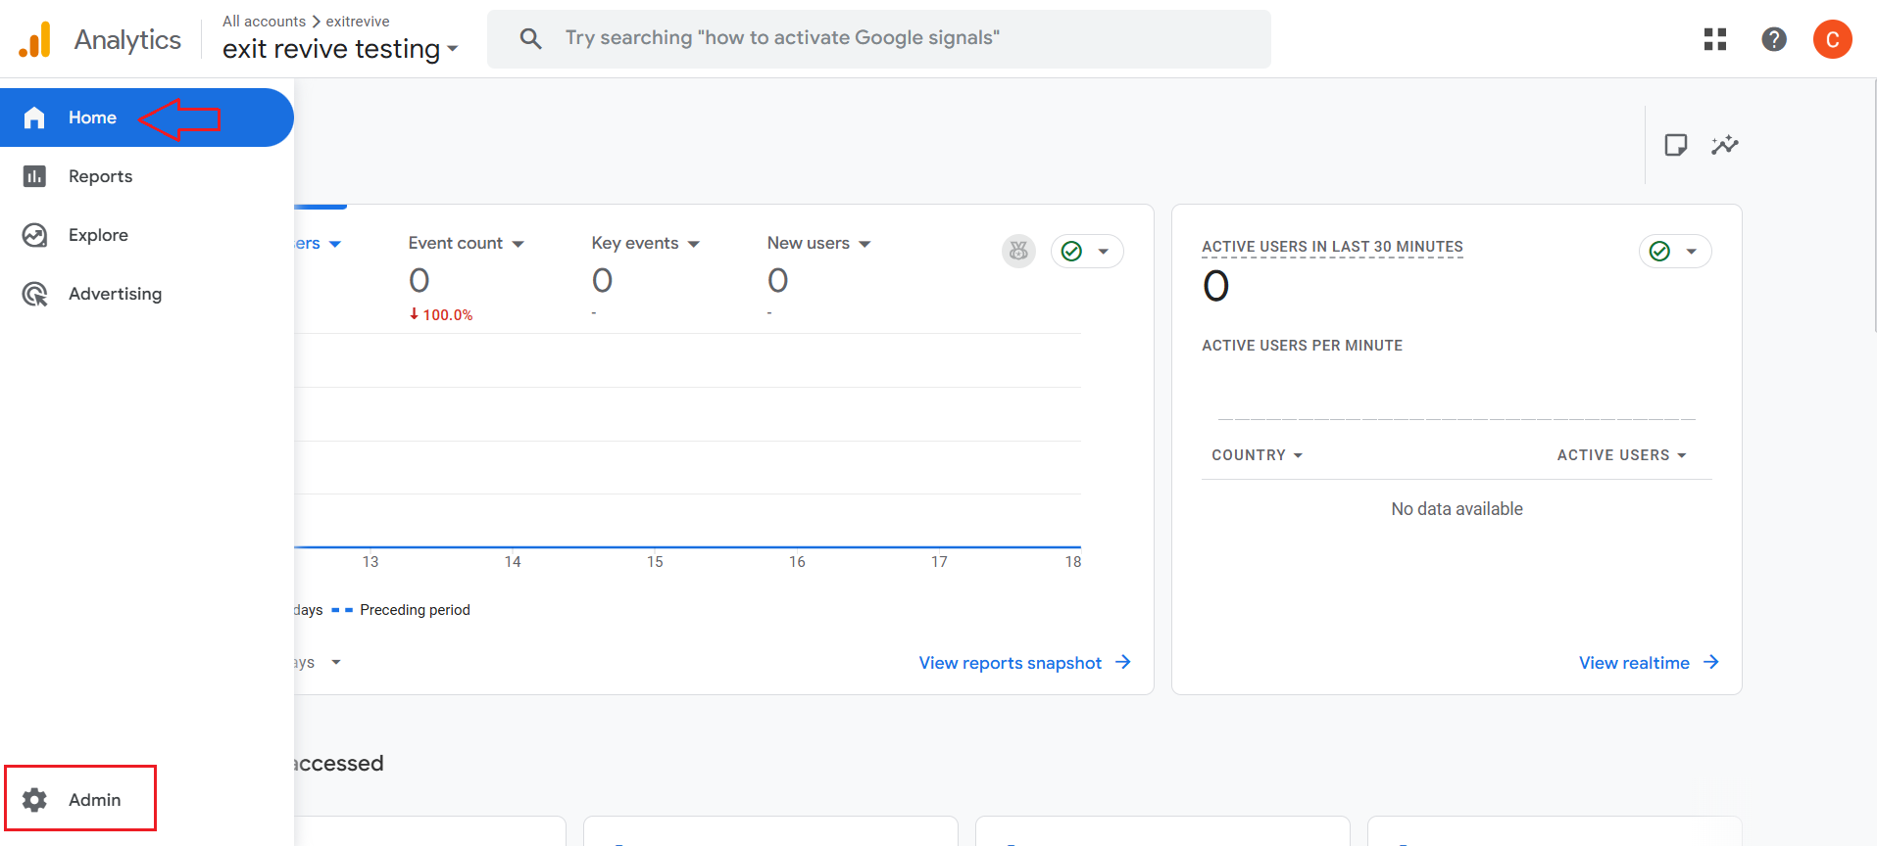This screenshot has height=846, width=1877.
Task: Open Reports in the sidebar
Action: [x=100, y=176]
